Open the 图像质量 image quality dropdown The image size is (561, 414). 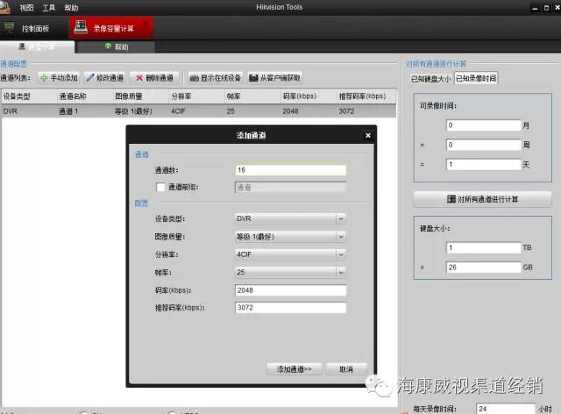tap(341, 236)
